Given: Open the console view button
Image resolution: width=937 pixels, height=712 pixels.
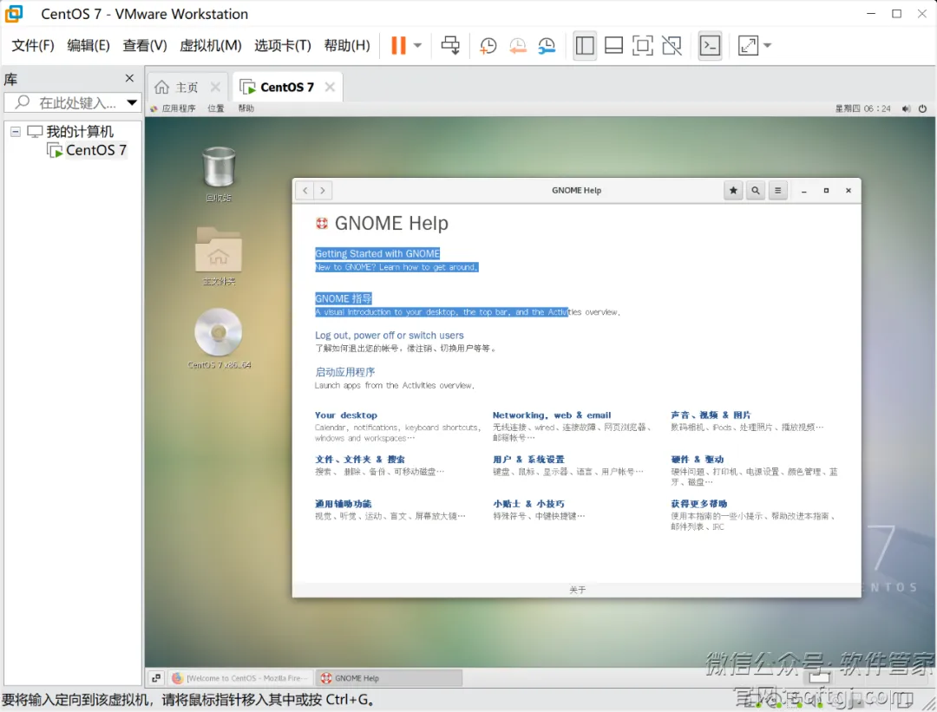Looking at the screenshot, I should (710, 45).
